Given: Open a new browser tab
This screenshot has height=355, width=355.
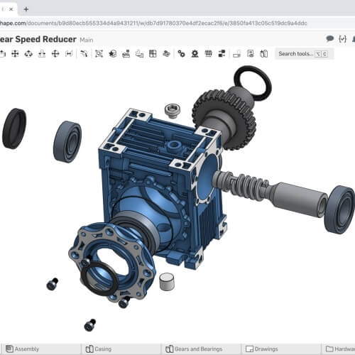Looking at the screenshot, I should pyautogui.click(x=26, y=9).
